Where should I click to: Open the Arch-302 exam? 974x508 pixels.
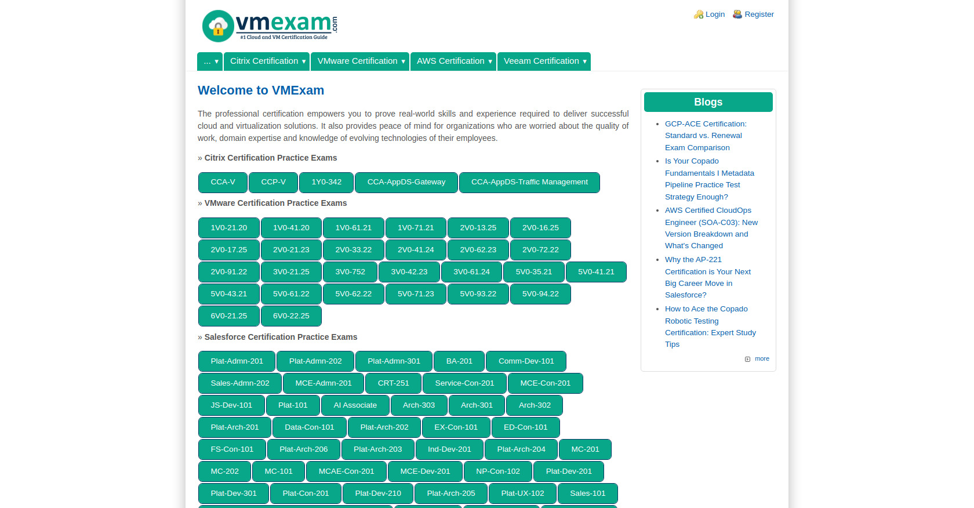coord(535,405)
